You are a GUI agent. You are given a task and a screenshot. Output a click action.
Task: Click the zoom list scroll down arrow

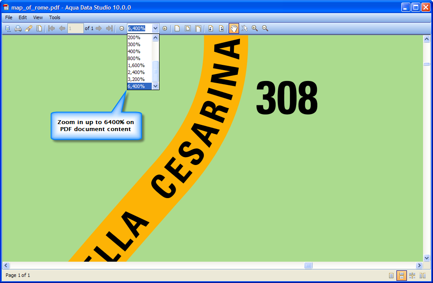pos(156,86)
